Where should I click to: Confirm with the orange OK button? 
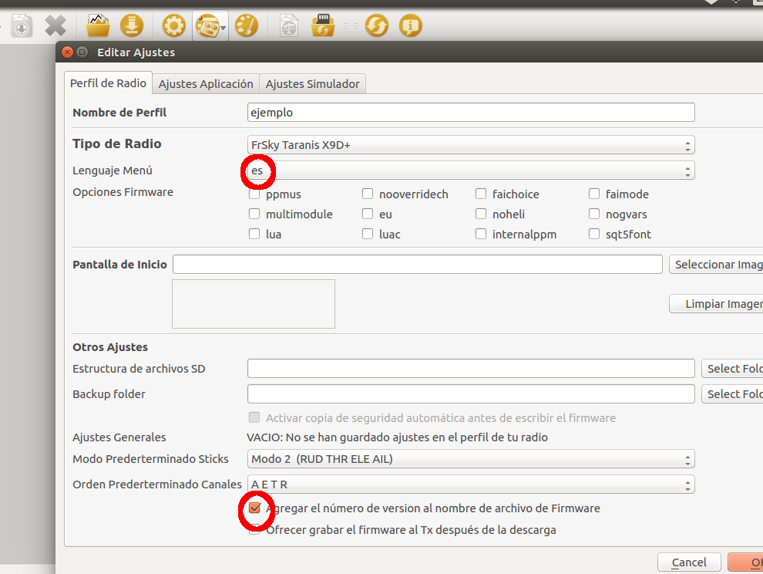point(745,562)
